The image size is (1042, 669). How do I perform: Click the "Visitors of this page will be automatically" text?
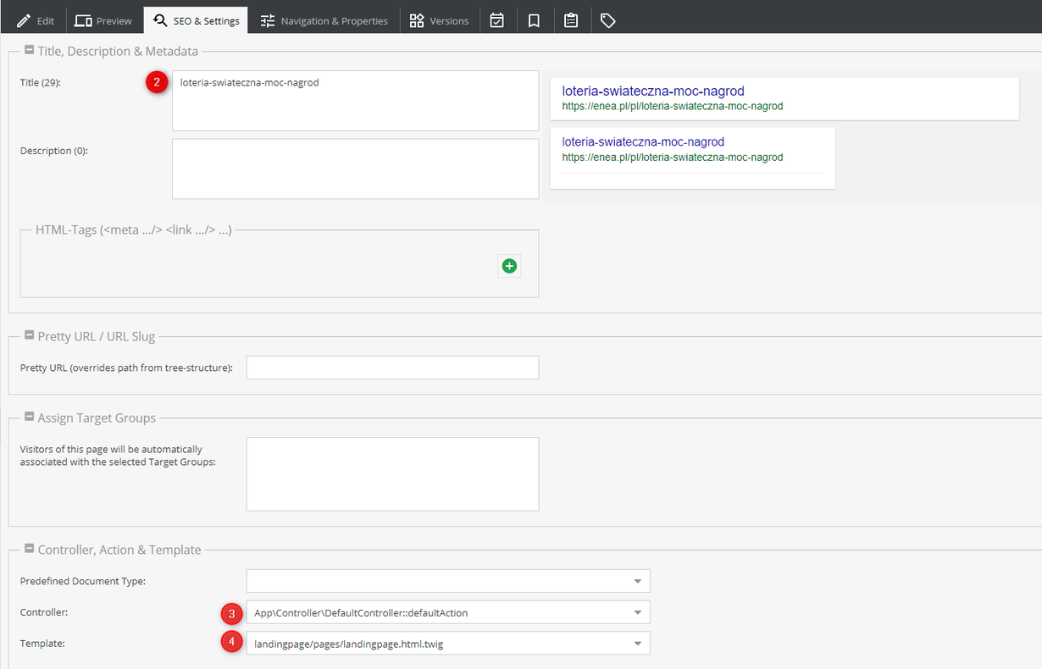tap(111, 449)
